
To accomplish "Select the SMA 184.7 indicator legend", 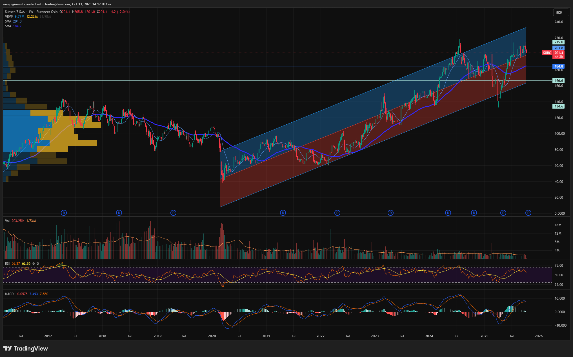I will pyautogui.click(x=8, y=26).
